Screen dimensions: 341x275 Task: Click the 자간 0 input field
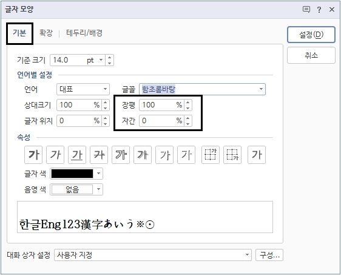point(161,121)
